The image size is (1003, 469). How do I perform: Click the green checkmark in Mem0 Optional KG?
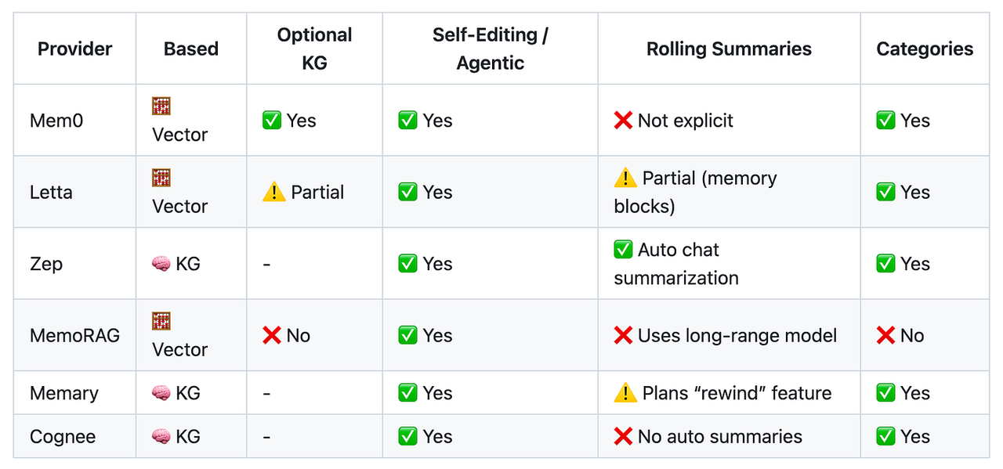(x=272, y=121)
